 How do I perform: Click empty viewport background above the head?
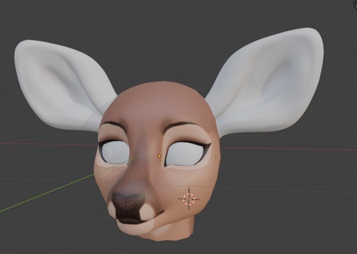click(165, 33)
